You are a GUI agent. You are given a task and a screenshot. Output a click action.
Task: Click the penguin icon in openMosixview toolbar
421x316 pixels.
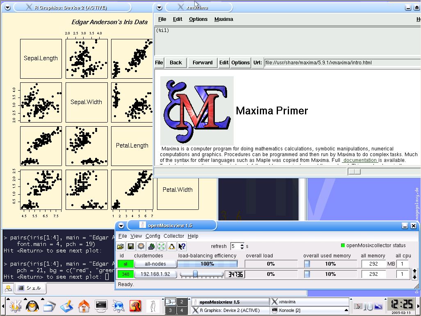click(x=172, y=246)
